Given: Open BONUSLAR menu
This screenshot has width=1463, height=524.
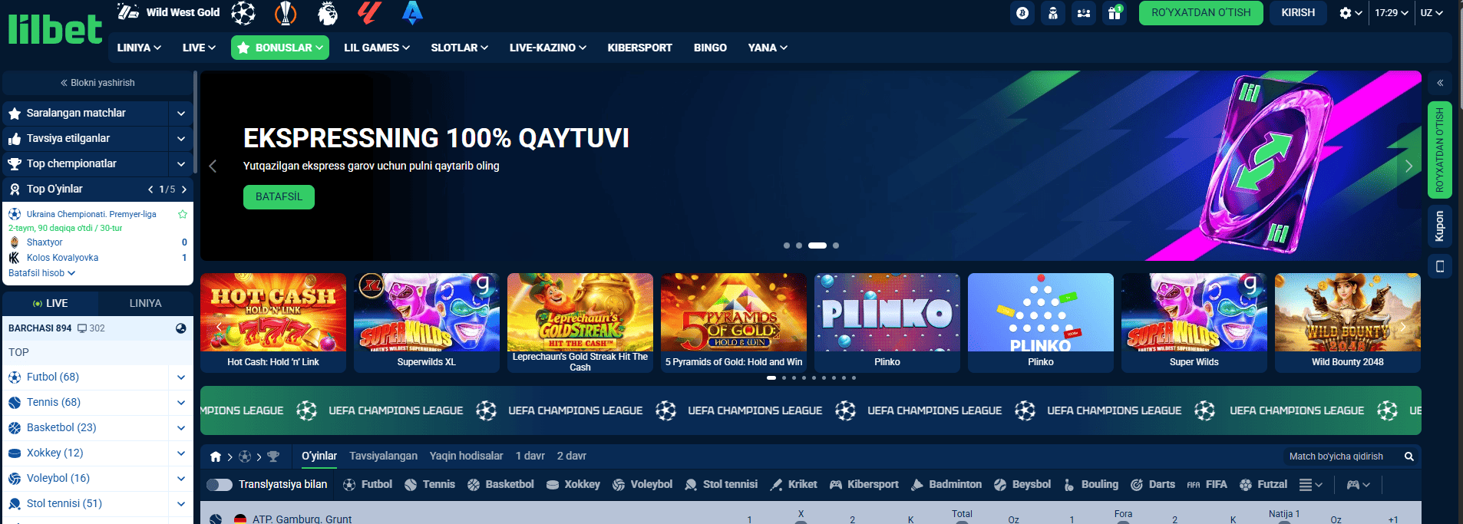Looking at the screenshot, I should pyautogui.click(x=280, y=48).
